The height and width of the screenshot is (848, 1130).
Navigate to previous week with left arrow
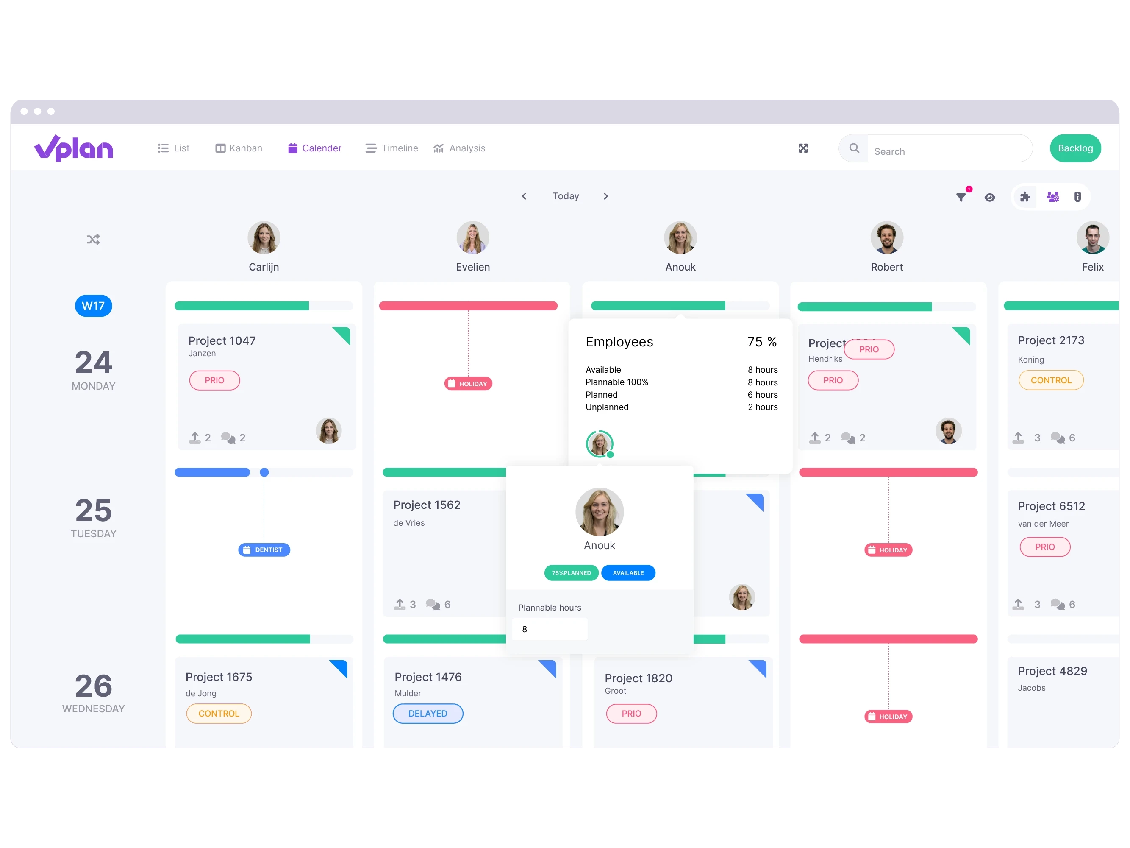[x=525, y=196]
